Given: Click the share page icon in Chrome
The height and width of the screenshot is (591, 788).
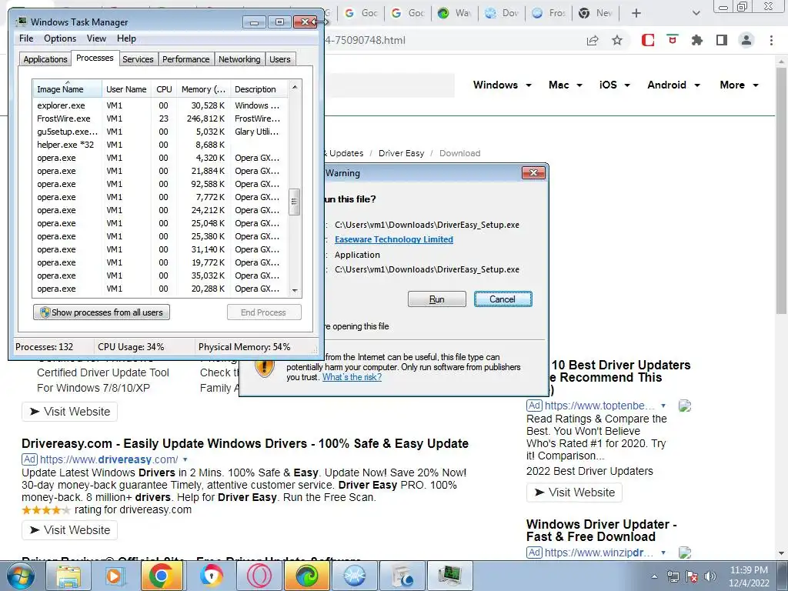Looking at the screenshot, I should [x=593, y=40].
